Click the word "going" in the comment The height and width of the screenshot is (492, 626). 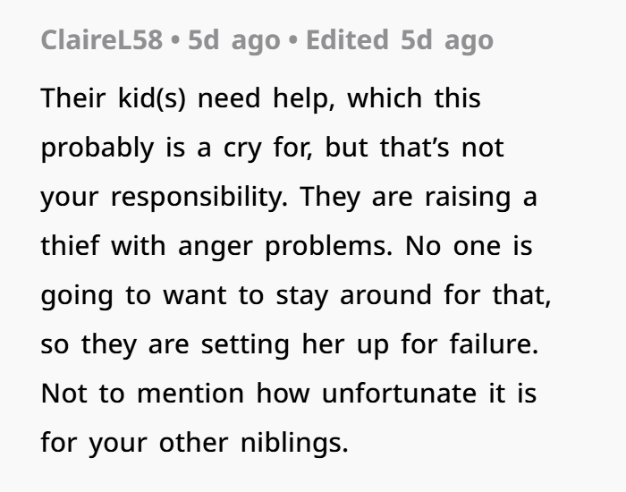pyautogui.click(x=77, y=297)
